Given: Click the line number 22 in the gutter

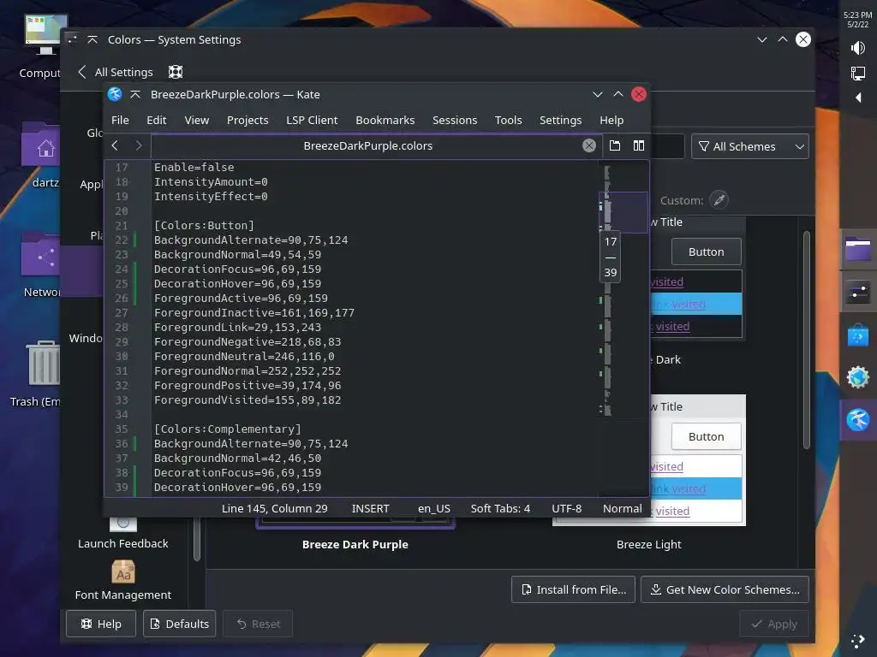Looking at the screenshot, I should coord(122,240).
